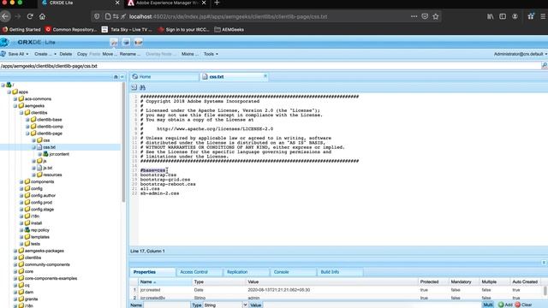548x308 pixels.
Task: Expand the components folder
Action: pos(21,181)
